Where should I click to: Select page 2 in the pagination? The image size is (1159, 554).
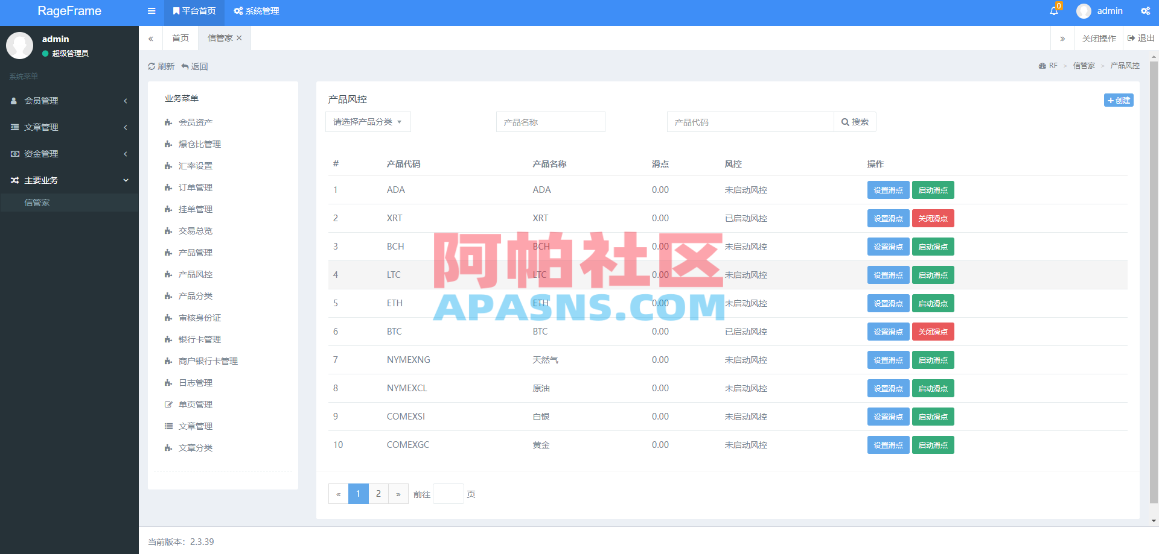tap(378, 494)
